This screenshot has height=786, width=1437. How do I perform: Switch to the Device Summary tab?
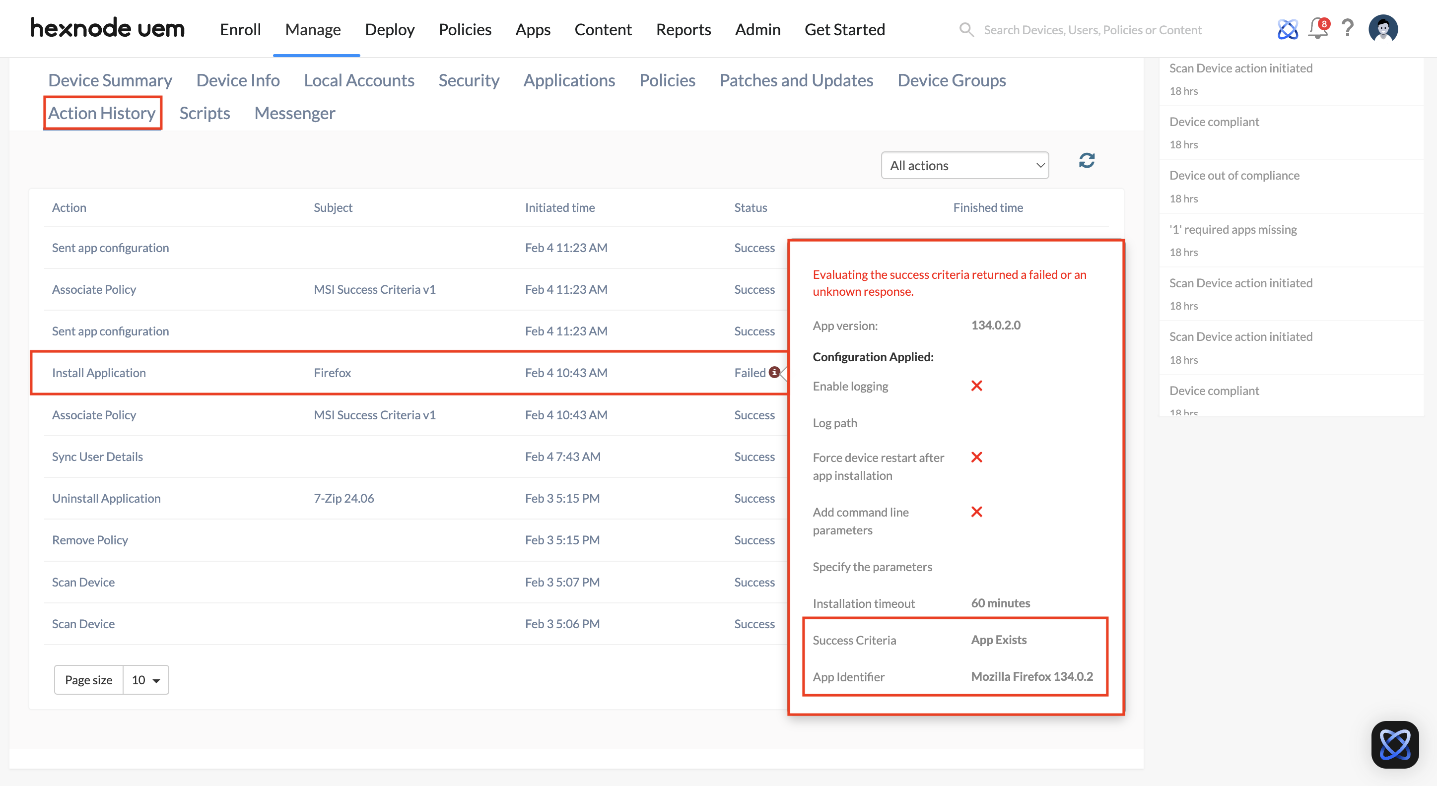point(110,80)
